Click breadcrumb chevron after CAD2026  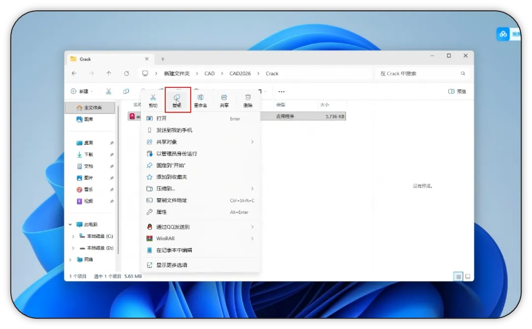click(x=259, y=73)
